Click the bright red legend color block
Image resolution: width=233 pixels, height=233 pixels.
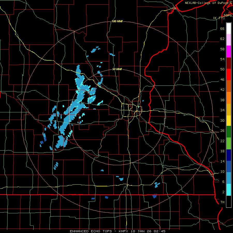(x=229, y=75)
